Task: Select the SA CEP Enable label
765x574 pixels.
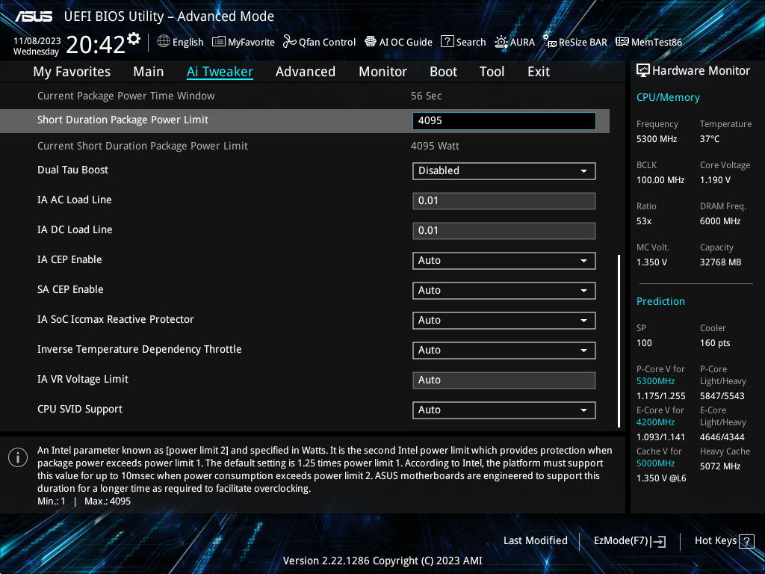Action: point(70,289)
